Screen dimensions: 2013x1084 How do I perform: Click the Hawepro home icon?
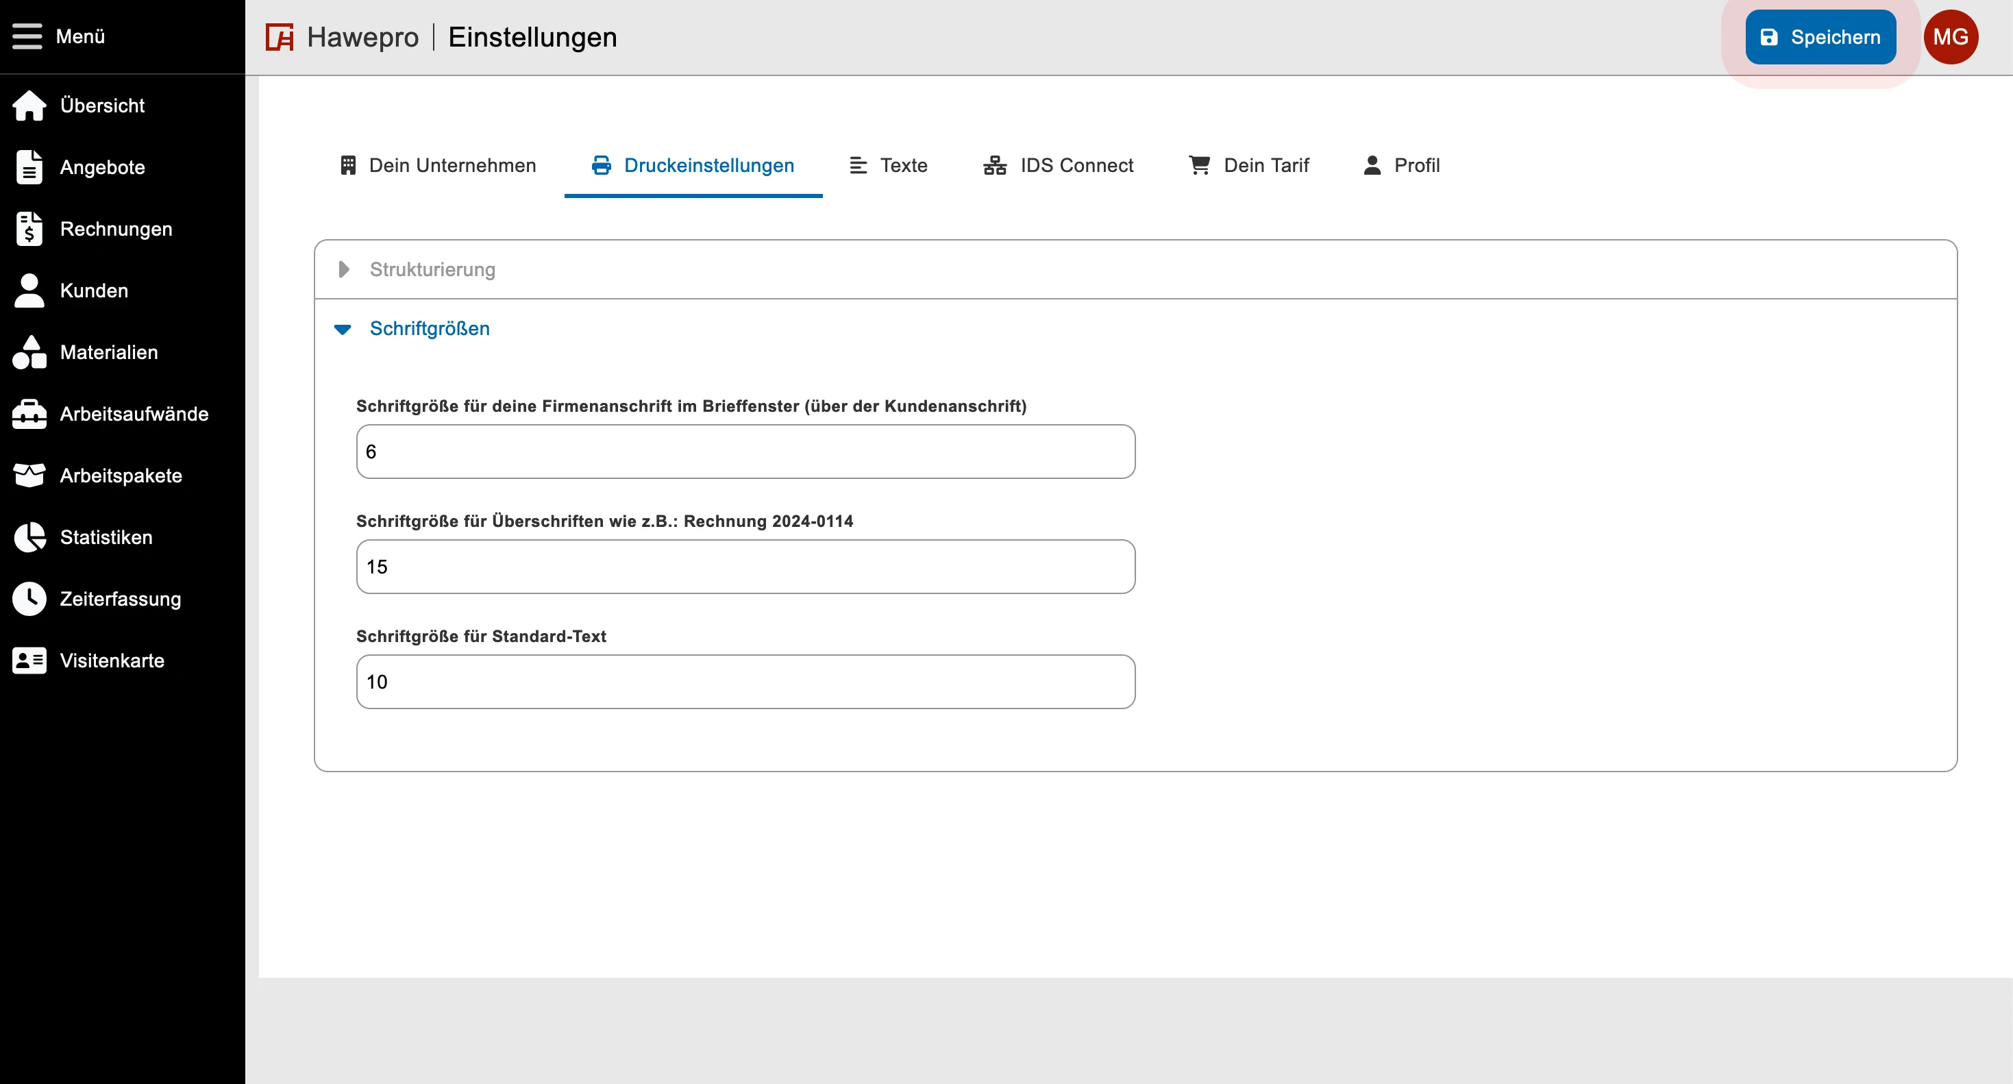click(280, 36)
